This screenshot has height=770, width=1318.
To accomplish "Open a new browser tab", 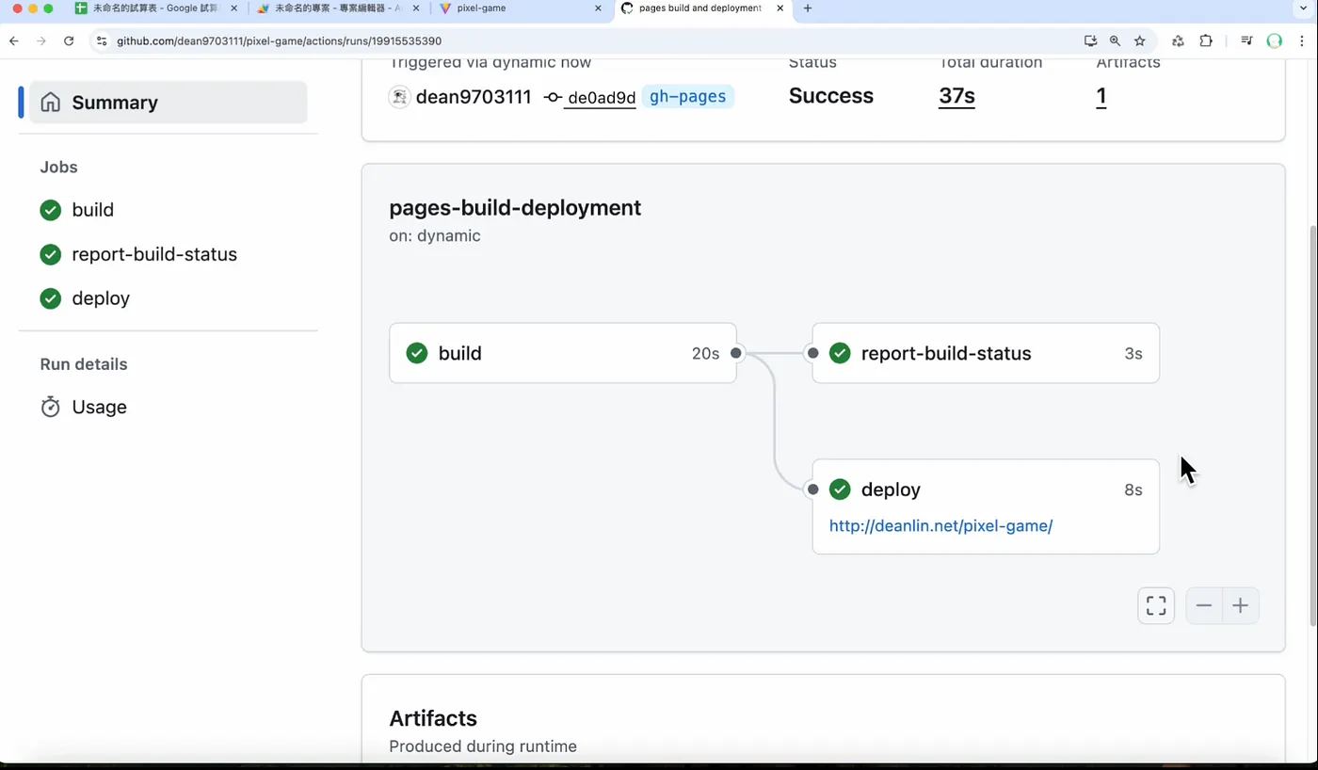I will 808,8.
